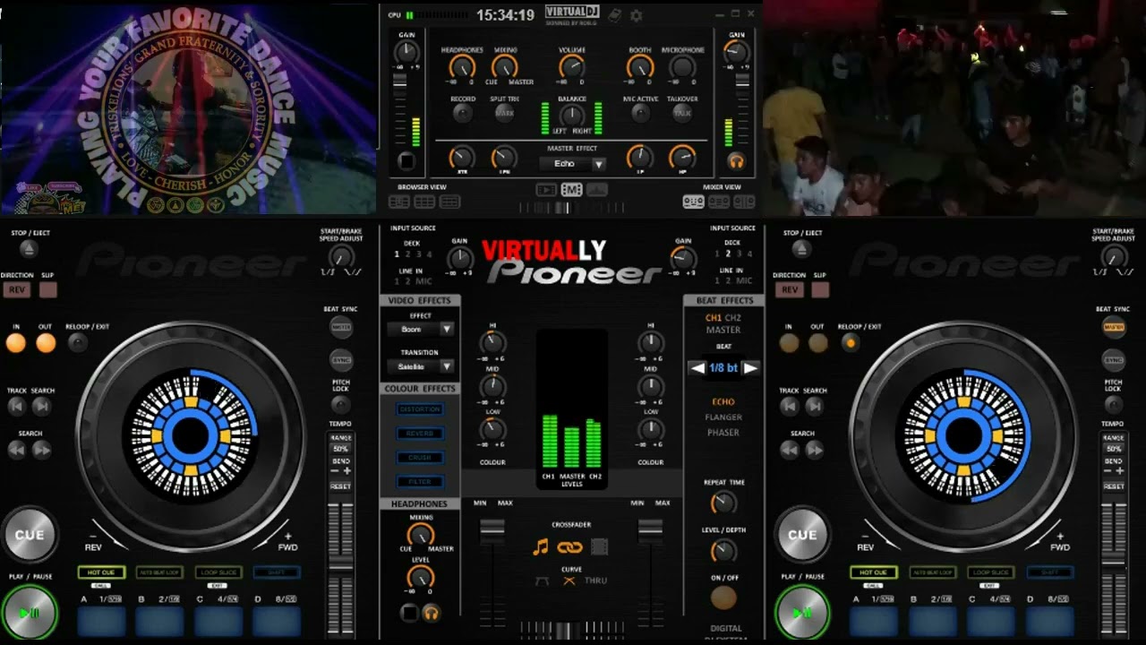Open VirtualDJ settings gear icon

(x=636, y=15)
